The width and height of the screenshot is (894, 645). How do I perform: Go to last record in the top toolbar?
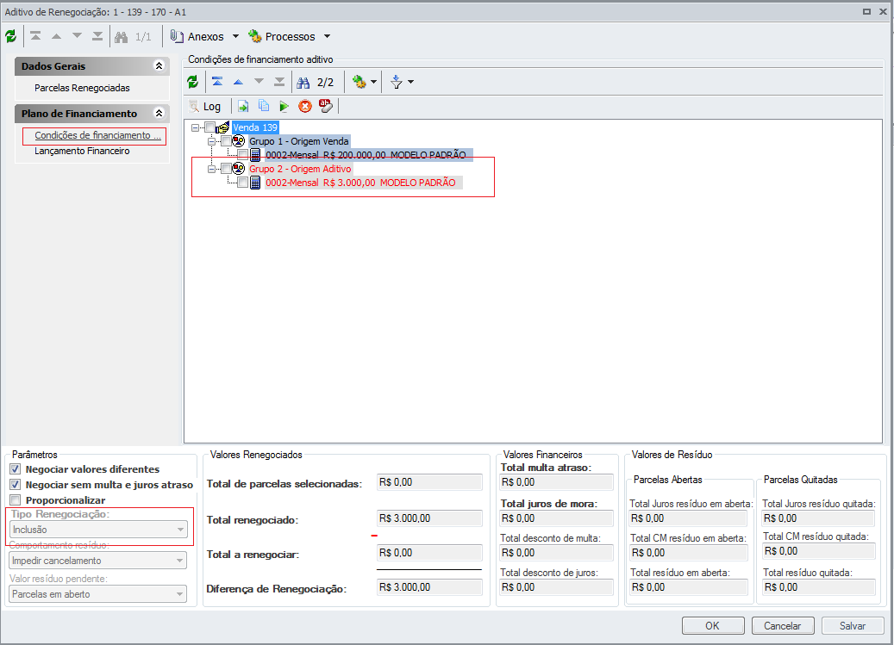pos(97,36)
